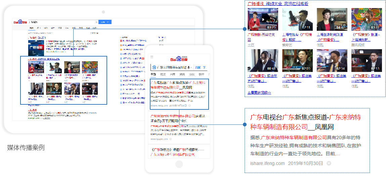The height and width of the screenshot is (176, 386).
Task: Click the 百度一下 button on the phone
Action: point(200,68)
